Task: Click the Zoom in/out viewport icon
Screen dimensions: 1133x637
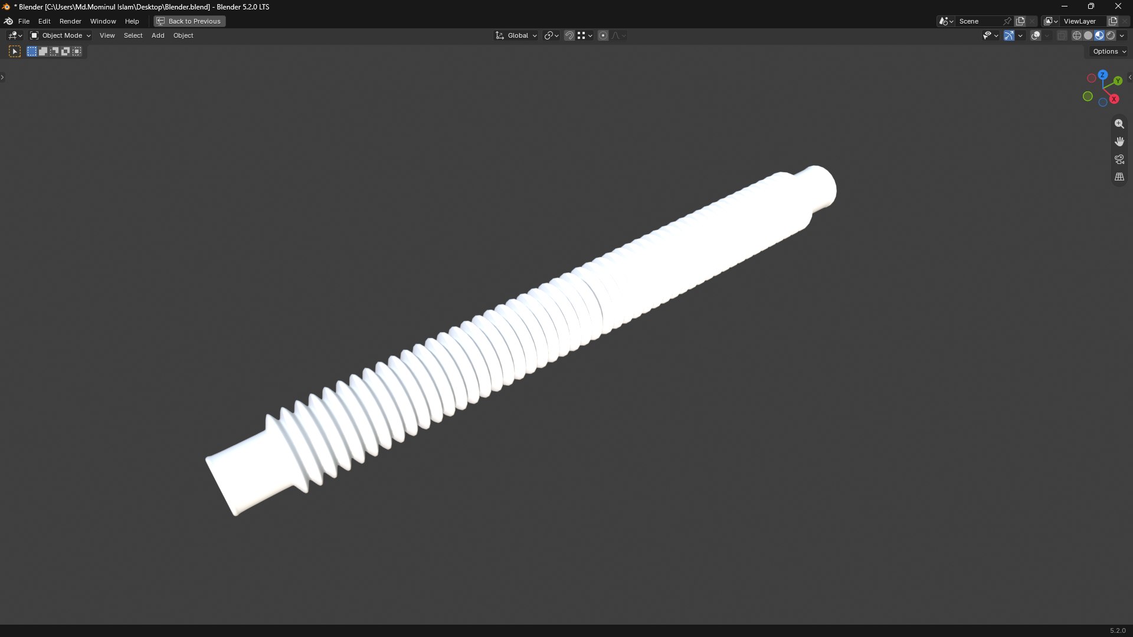Action: (x=1119, y=124)
